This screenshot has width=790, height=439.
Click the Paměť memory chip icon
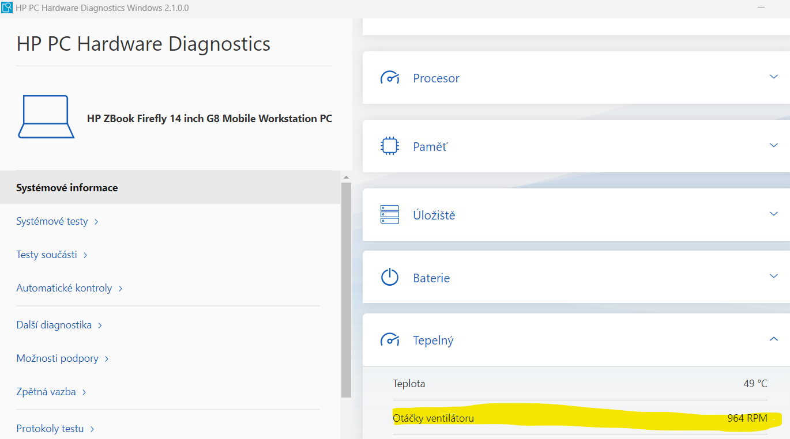tap(390, 146)
